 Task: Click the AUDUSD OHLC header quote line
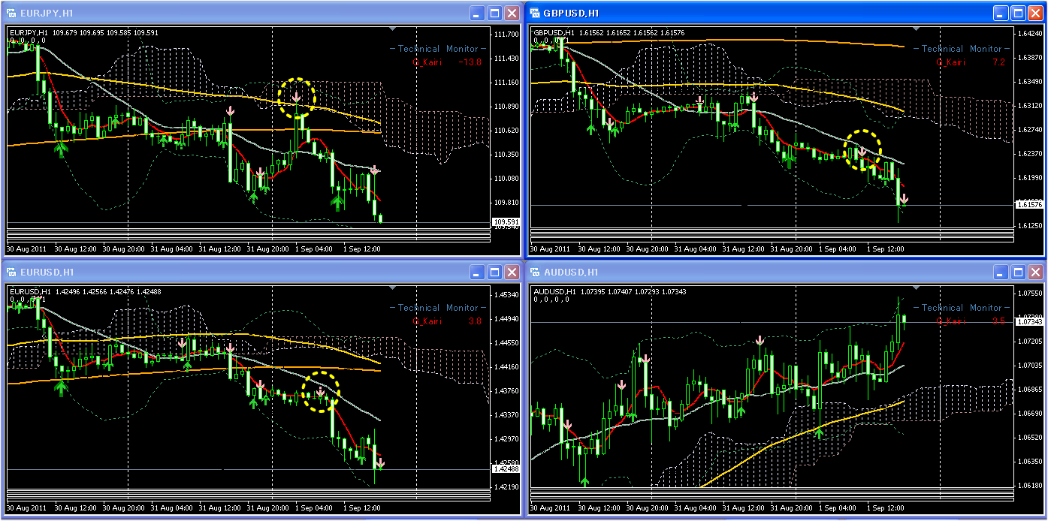click(609, 291)
